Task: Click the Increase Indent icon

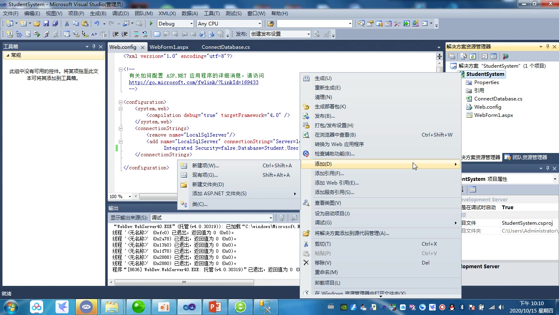Action: pyautogui.click(x=124, y=34)
